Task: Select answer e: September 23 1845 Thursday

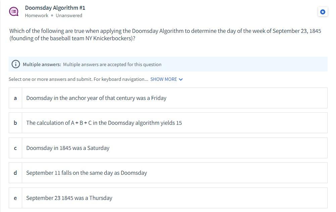Action: point(168,198)
